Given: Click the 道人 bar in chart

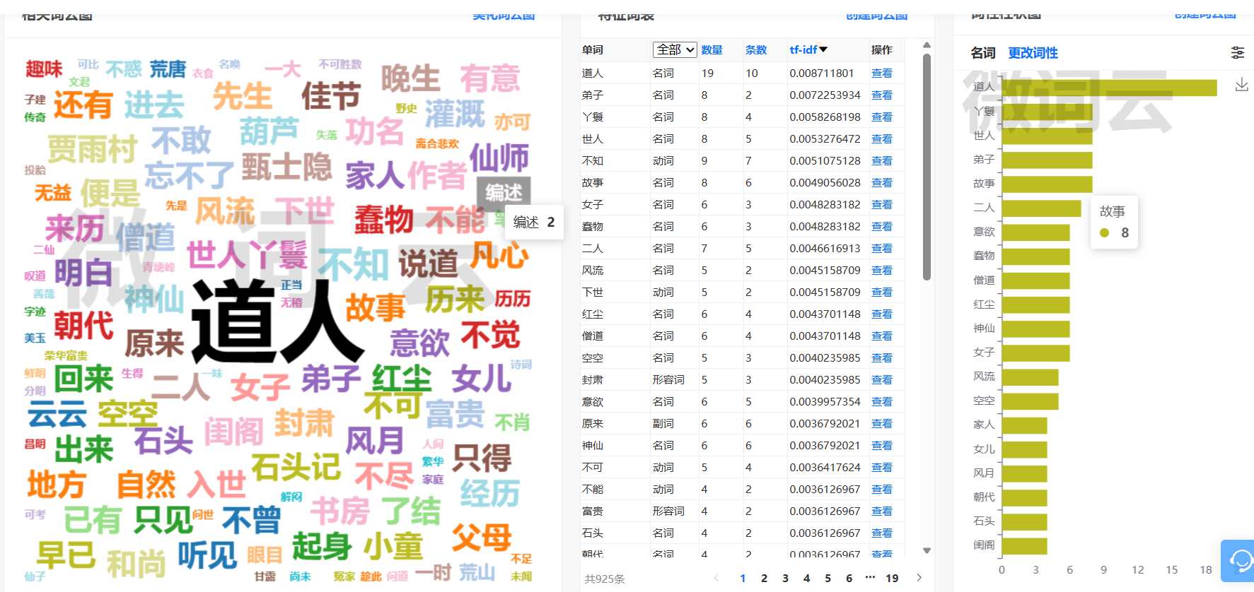Looking at the screenshot, I should coord(1110,88).
